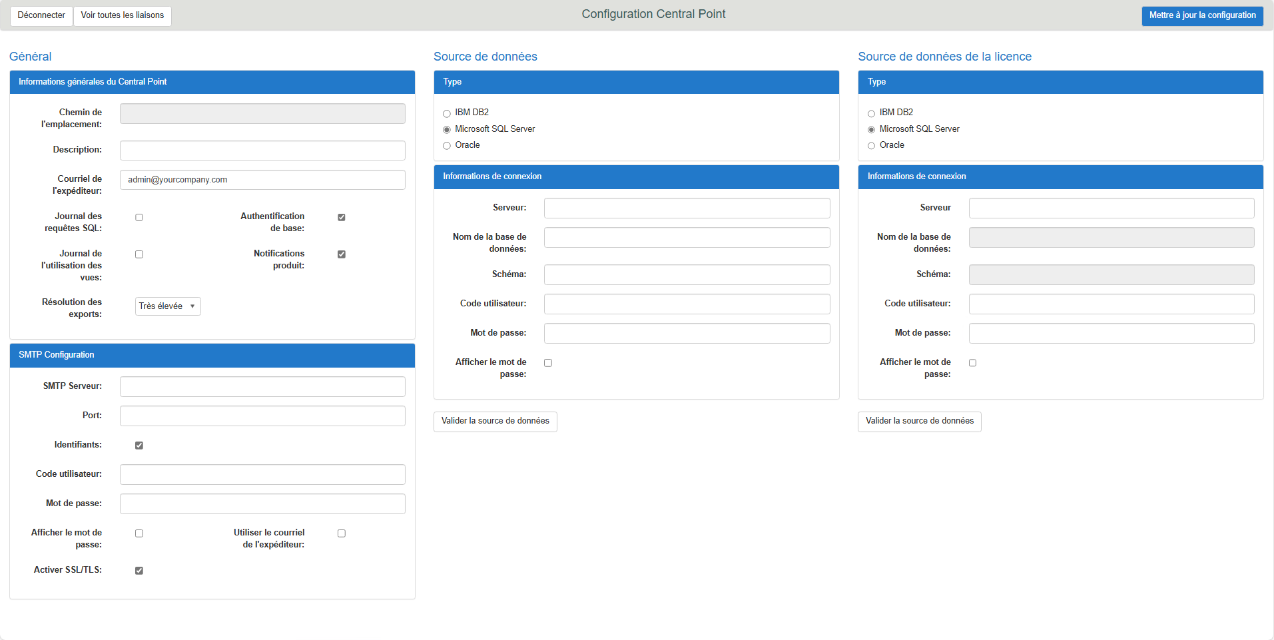
Task: Disable the Activer SSL/TLS checkbox
Action: click(139, 571)
